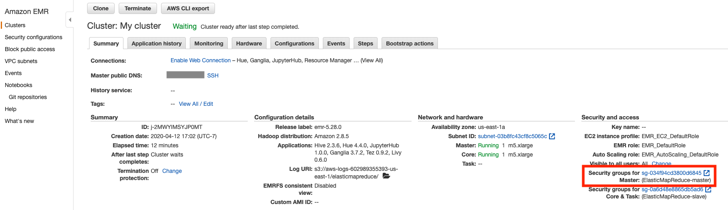The height and width of the screenshot is (210, 728).
Task: Switch to the Application history tab
Action: point(157,44)
